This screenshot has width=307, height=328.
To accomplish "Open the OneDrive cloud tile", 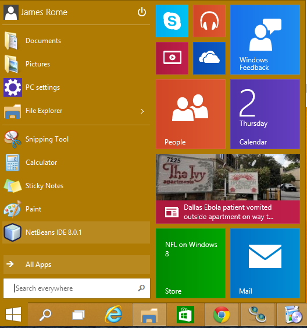I will coord(209,58).
